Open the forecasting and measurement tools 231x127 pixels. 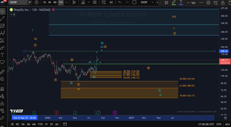pyautogui.click(x=2, y=40)
